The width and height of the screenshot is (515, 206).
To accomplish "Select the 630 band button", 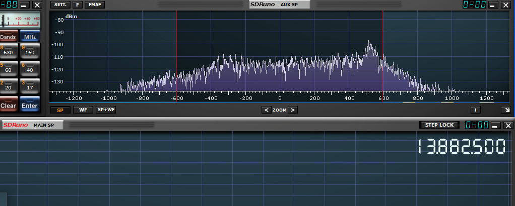I will pyautogui.click(x=9, y=51).
